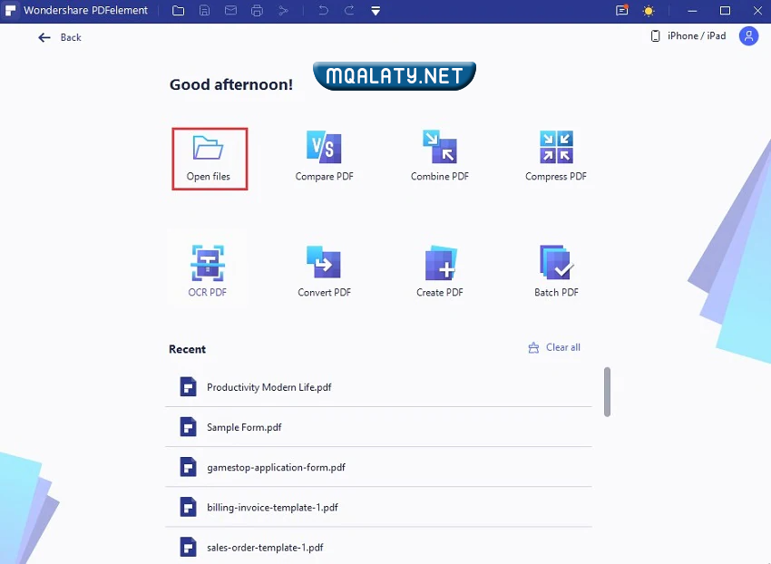Expand the quick access toolbar dropdown arrow

[x=376, y=11]
